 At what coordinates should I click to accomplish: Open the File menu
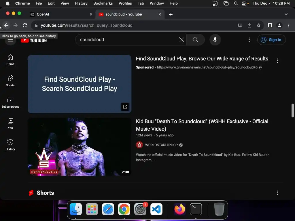pos(39,3)
